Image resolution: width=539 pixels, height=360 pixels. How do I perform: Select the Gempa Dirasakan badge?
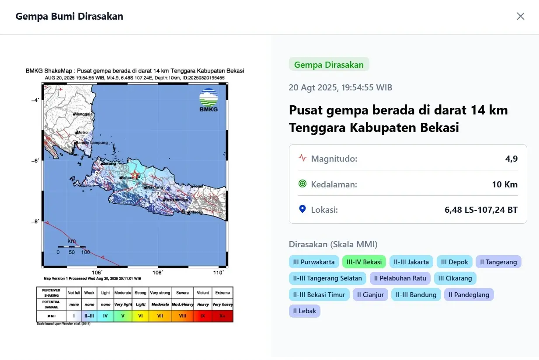click(x=329, y=64)
